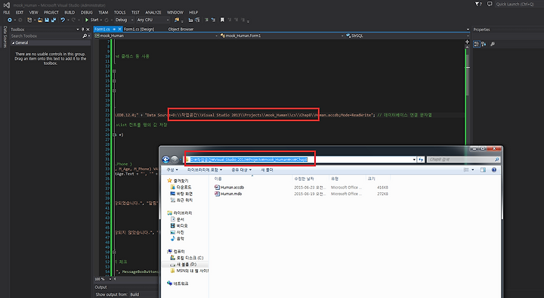
Task: Click the Explorer help question mark icon
Action: [494, 170]
